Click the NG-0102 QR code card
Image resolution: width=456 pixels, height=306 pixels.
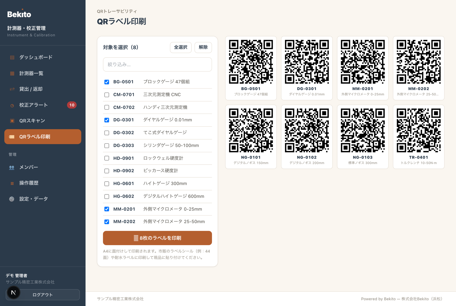pos(307,137)
